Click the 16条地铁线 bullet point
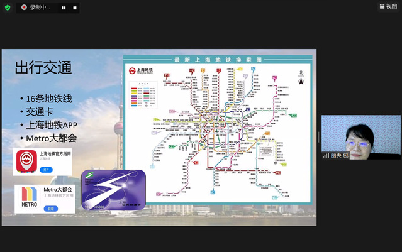 [48, 99]
